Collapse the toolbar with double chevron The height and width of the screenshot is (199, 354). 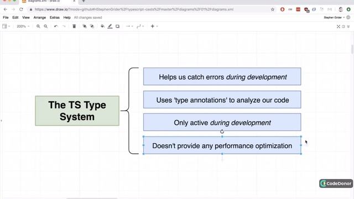[348, 27]
